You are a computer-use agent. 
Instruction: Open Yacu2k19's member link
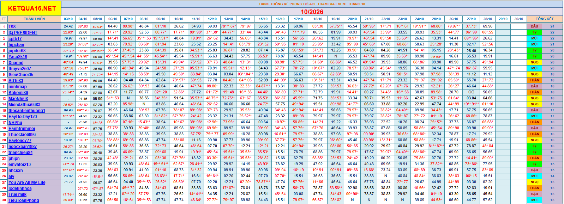(18, 57)
